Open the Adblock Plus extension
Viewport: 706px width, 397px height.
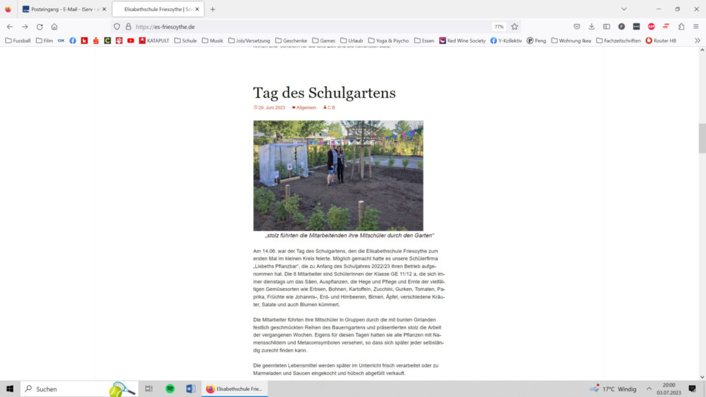(x=651, y=27)
